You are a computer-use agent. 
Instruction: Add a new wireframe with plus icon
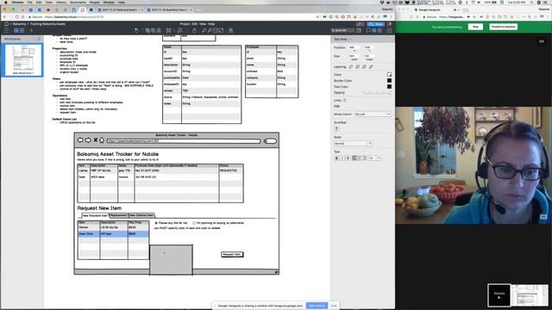(31, 31)
